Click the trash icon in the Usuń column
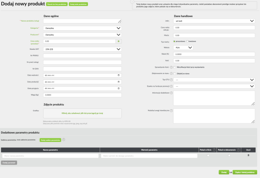260x178 pixels. coord(248,155)
